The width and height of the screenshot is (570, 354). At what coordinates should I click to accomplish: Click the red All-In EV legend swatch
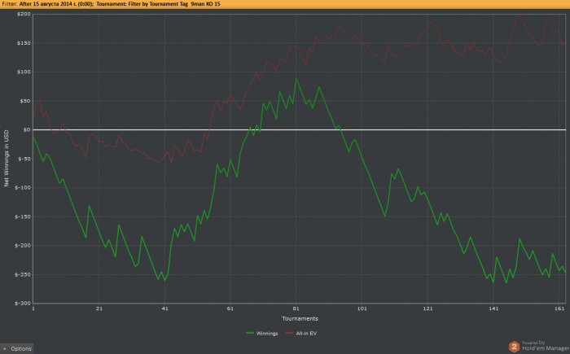click(289, 334)
